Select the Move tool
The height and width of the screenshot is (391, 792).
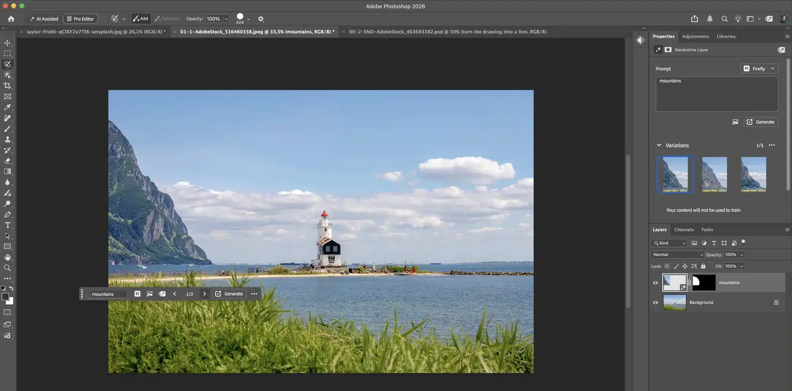(x=7, y=43)
